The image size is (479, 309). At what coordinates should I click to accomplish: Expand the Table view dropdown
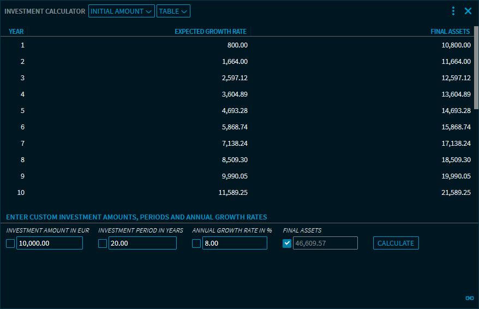point(173,11)
